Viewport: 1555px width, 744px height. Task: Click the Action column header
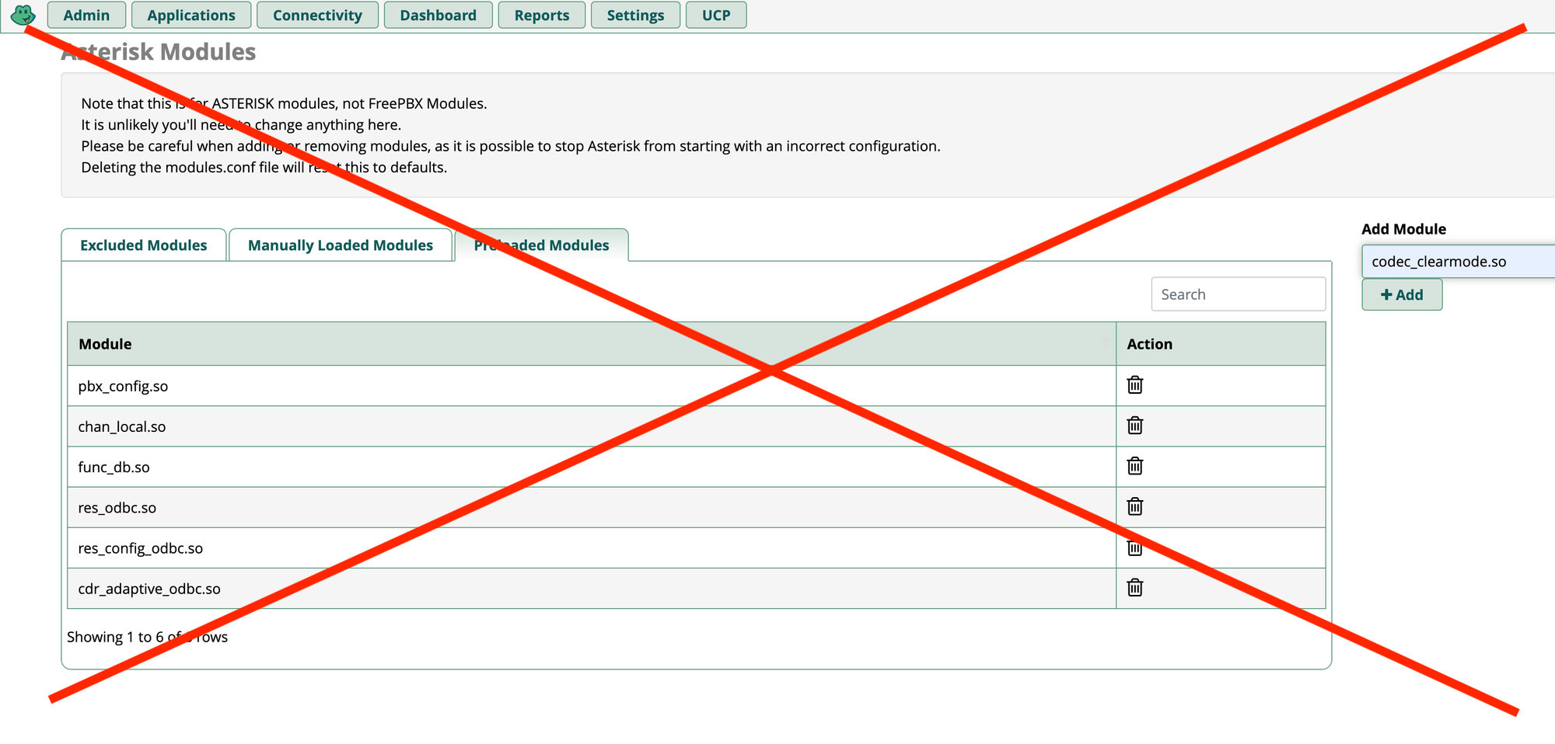point(1221,344)
